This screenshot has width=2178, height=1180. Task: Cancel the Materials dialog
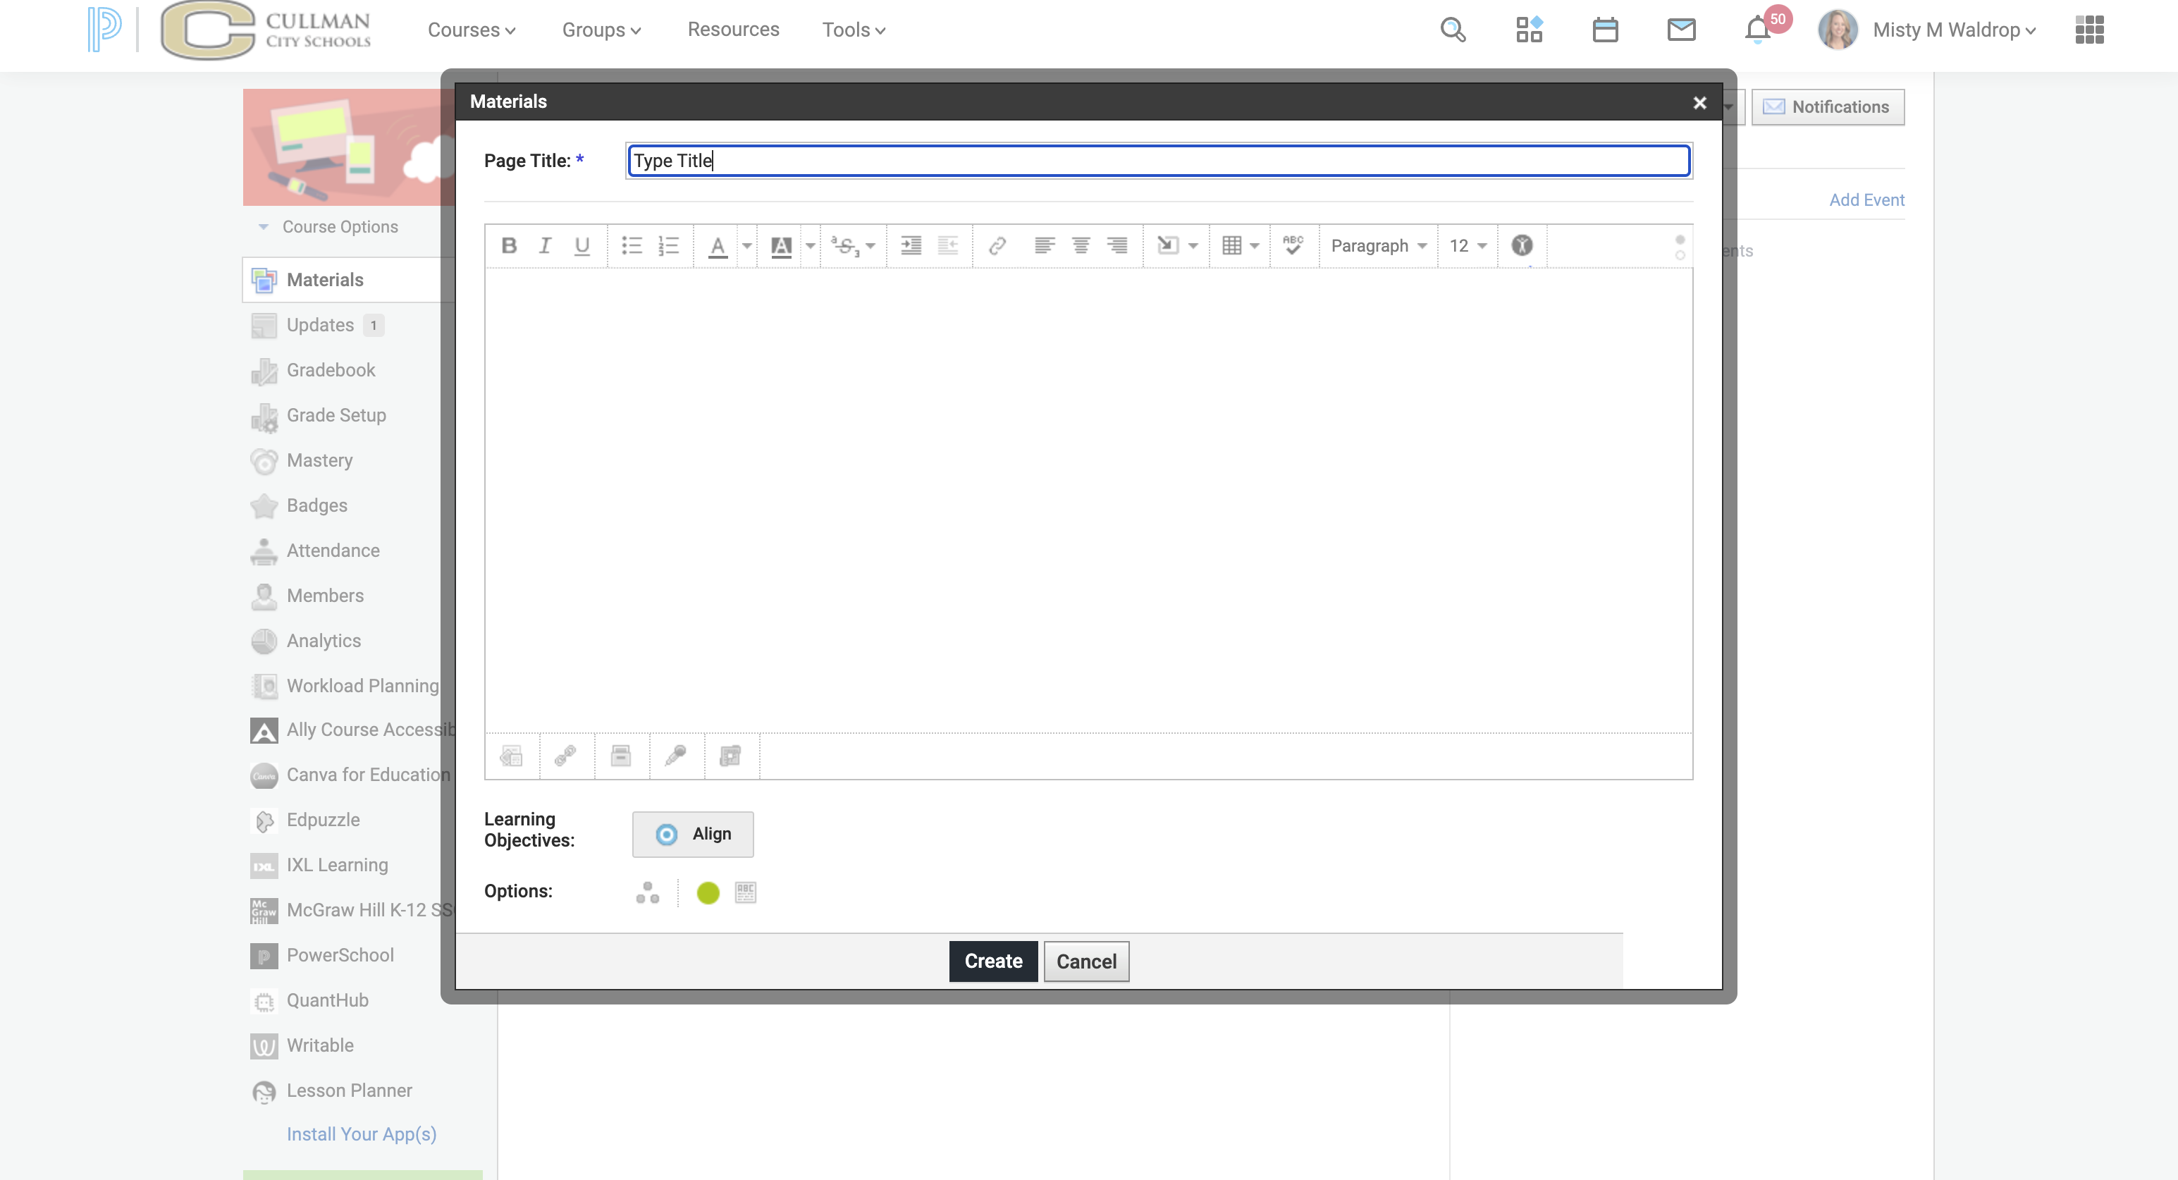pos(1086,962)
